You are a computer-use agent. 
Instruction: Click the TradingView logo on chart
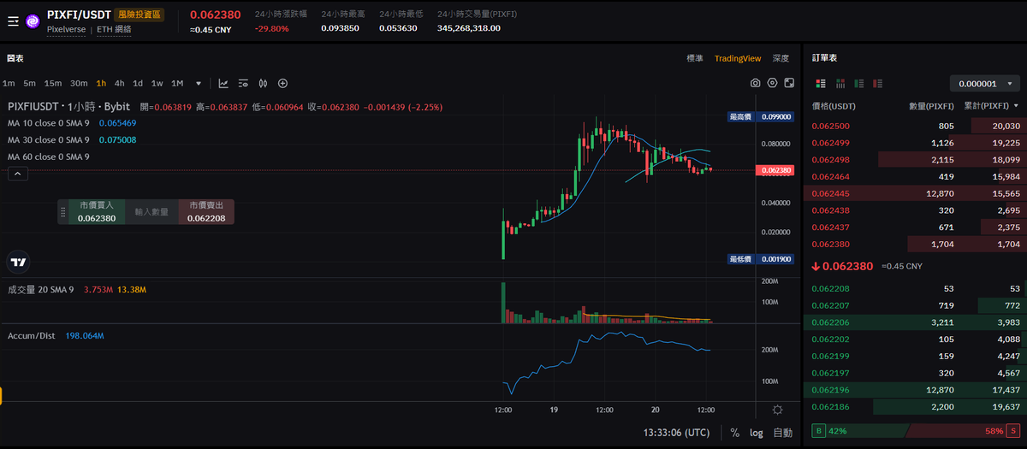(18, 262)
